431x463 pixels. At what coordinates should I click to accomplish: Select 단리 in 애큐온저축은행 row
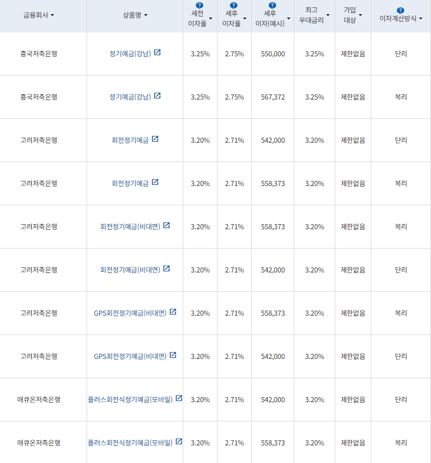(x=401, y=399)
